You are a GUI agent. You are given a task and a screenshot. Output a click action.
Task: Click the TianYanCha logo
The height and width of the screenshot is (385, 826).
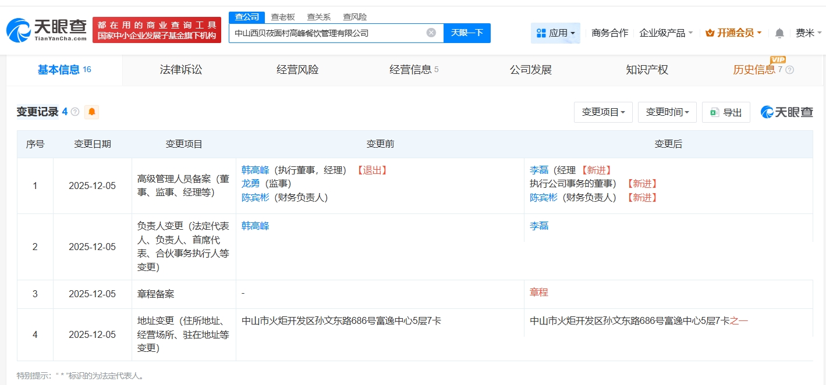click(x=47, y=30)
